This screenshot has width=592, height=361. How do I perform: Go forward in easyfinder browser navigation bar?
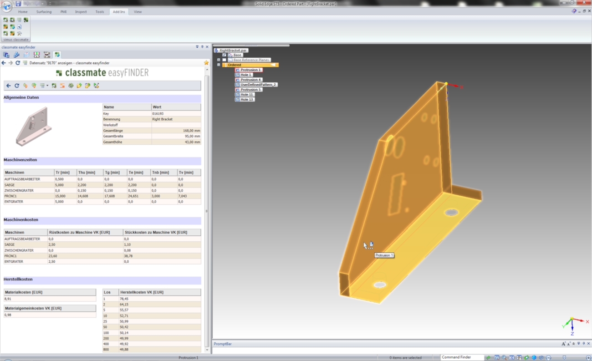10,63
